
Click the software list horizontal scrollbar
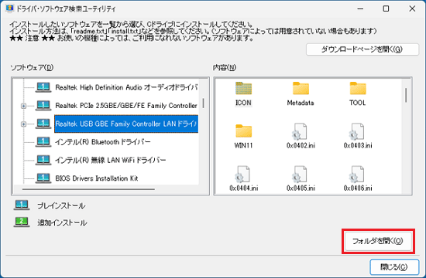tap(88, 189)
